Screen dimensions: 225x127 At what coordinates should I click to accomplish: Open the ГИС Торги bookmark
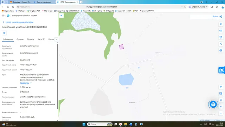20,11
